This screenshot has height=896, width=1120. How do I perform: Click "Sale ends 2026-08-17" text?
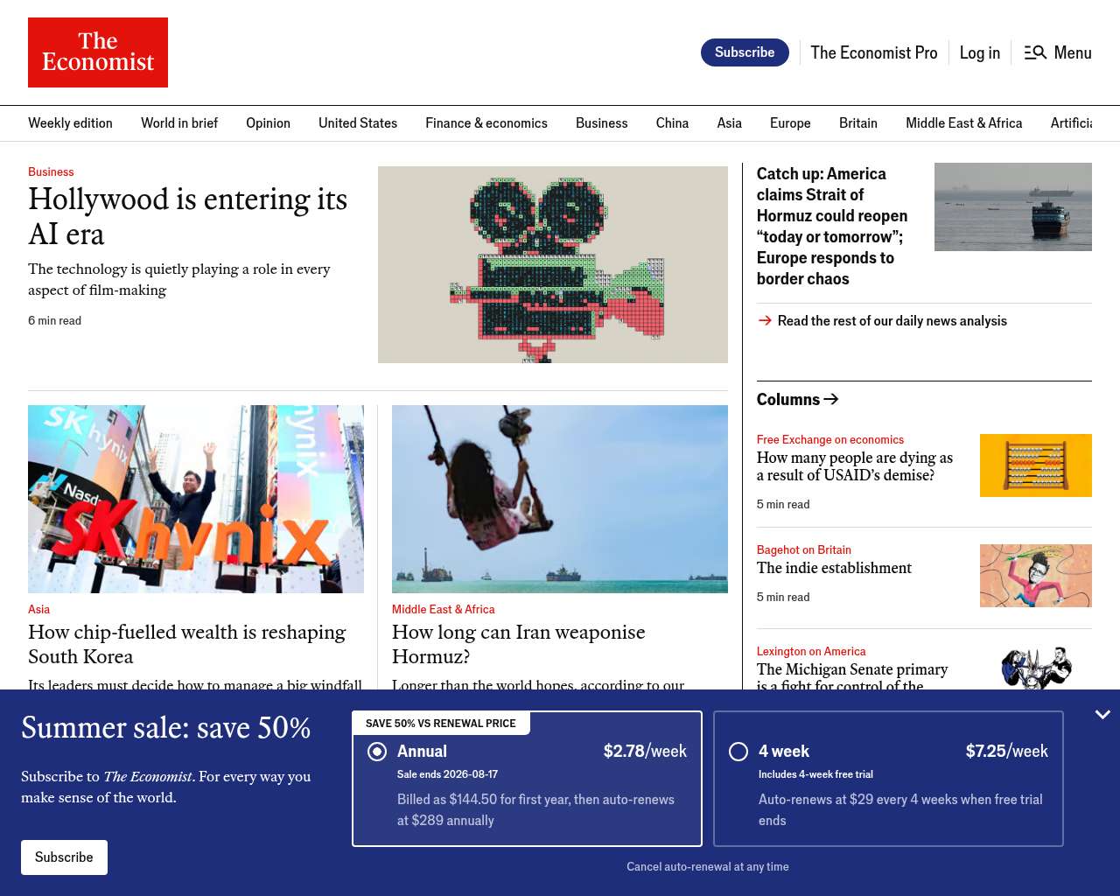tap(447, 774)
